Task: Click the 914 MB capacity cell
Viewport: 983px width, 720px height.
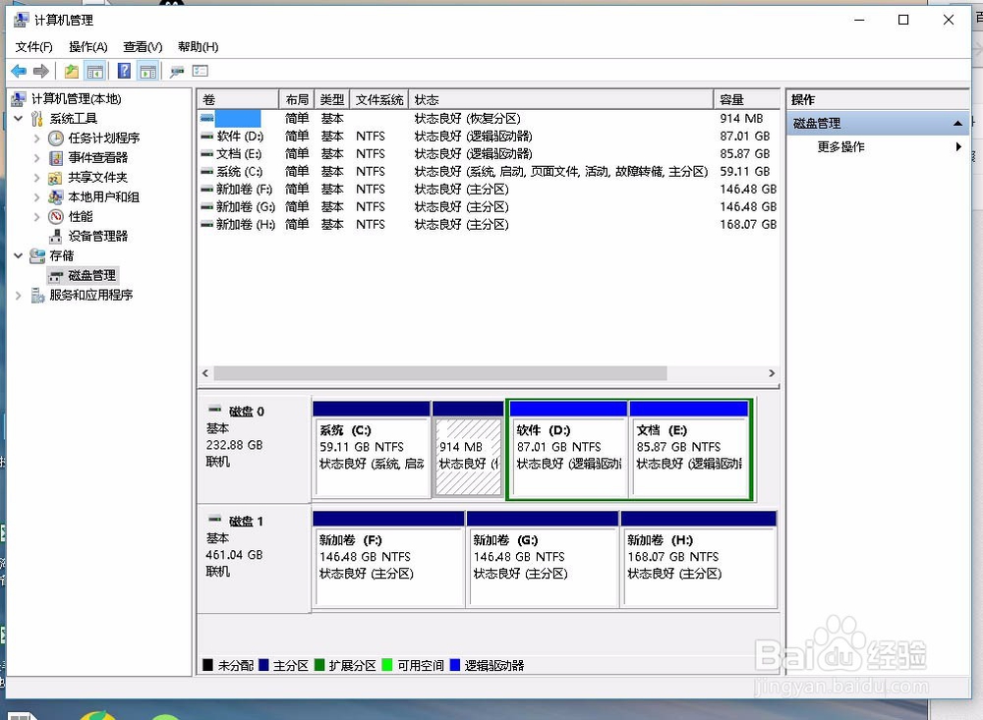Action: coord(741,119)
